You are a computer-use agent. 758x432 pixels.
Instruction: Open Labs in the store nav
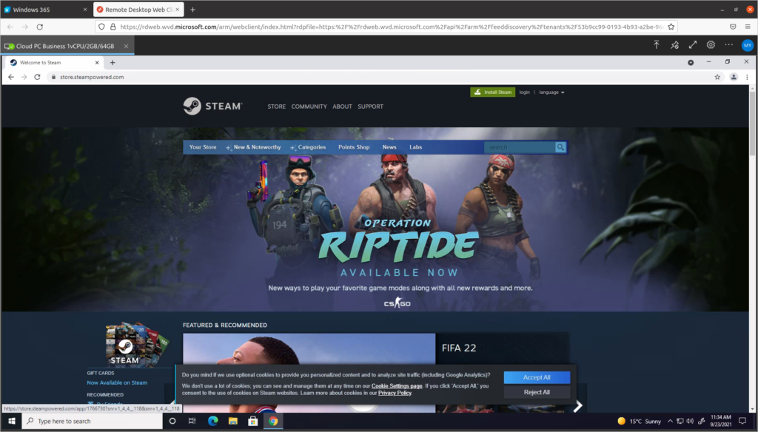click(x=416, y=147)
